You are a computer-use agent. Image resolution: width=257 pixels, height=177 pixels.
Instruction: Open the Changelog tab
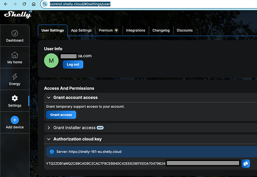[x=161, y=30]
